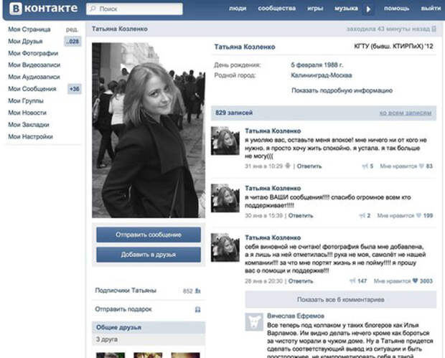The image size is (445, 358).
Task: Expand Показать все 6 комментариев
Action: coord(340,300)
